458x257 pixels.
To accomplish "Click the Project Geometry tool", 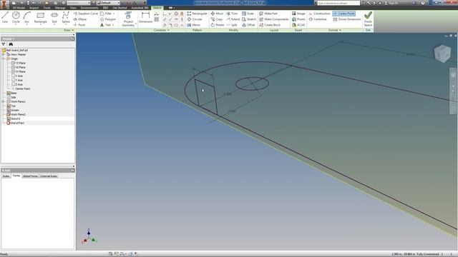I will click(128, 19).
